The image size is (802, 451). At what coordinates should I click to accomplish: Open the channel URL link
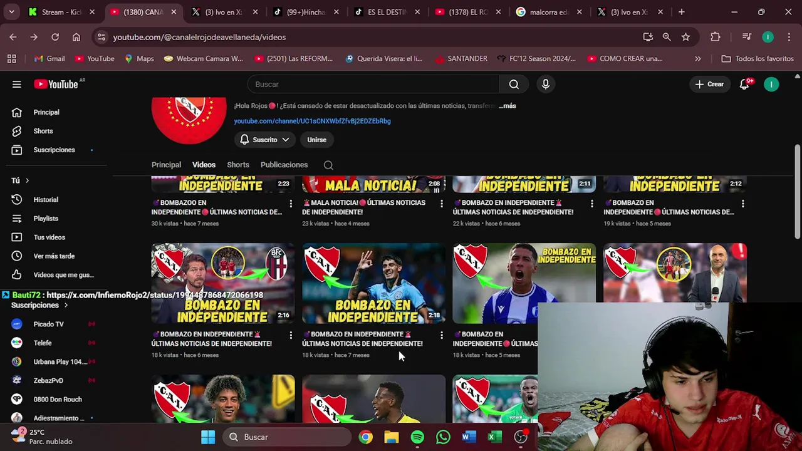pyautogui.click(x=312, y=121)
